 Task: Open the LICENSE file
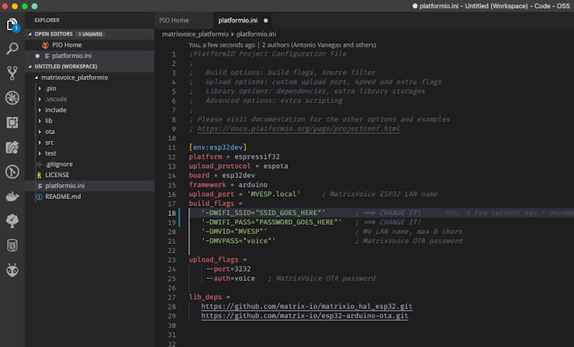tap(90, 175)
